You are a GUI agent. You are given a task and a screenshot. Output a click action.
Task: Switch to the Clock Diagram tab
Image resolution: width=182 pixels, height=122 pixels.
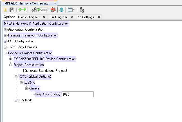(x=29, y=17)
